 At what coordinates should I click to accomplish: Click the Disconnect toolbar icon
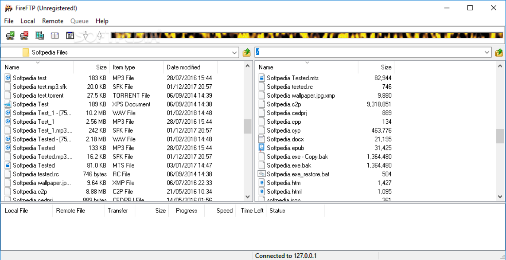coord(24,35)
